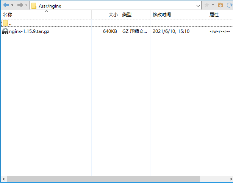Sort by the 名称 column header
Screen dimensions: 233x183
pyautogui.click(x=46, y=15)
